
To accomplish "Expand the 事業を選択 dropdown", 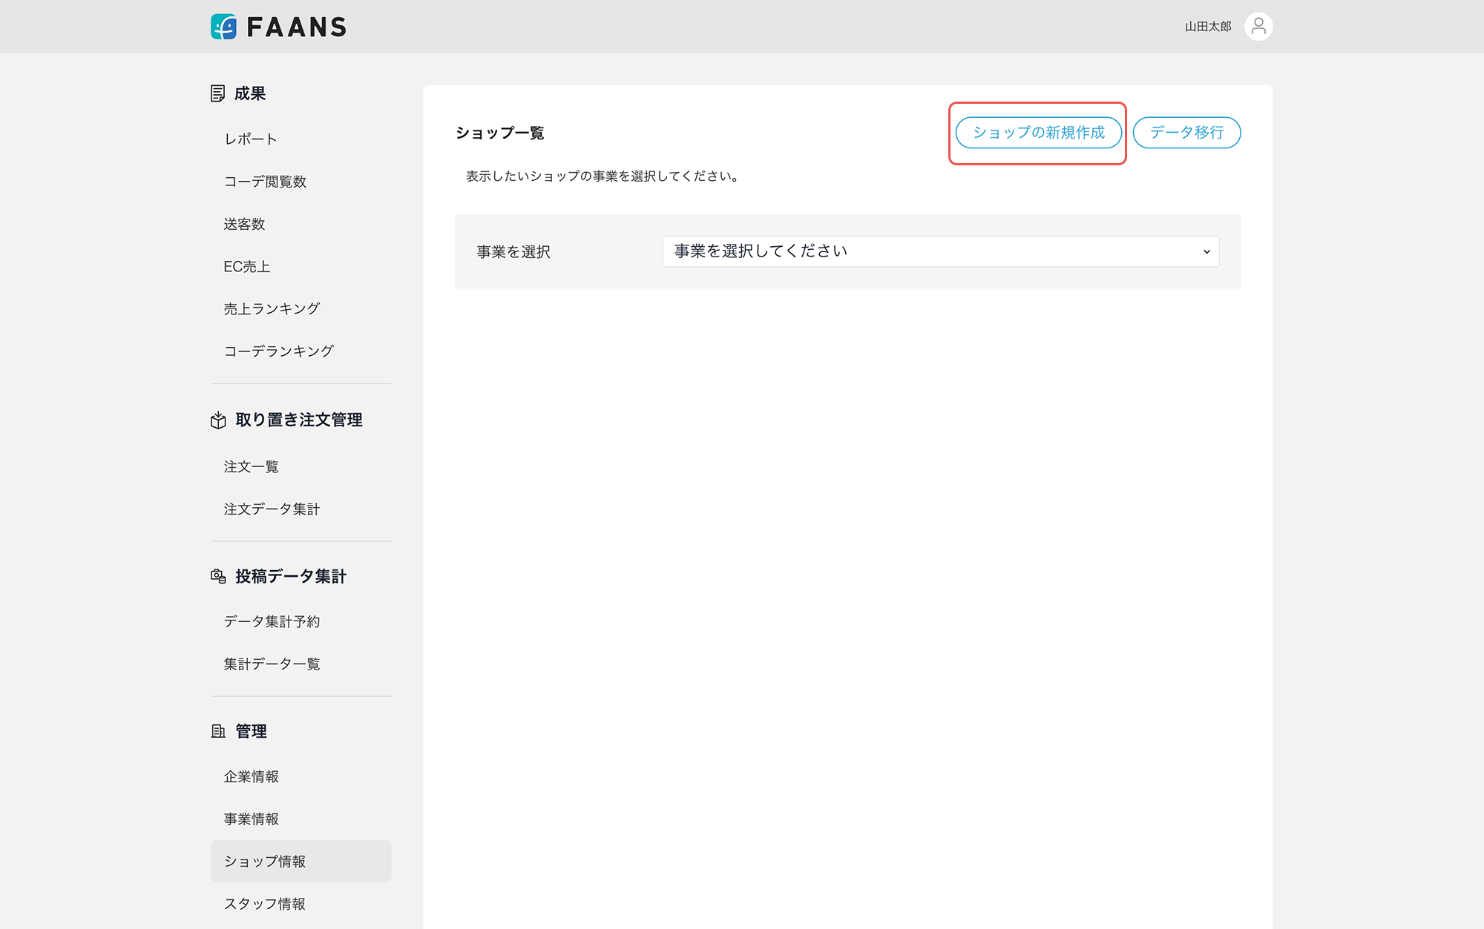I will (x=939, y=251).
